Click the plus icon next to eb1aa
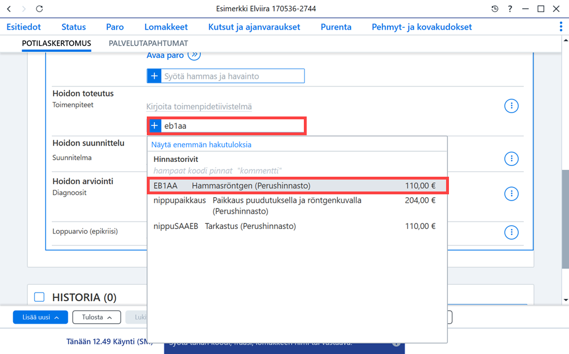569x354 pixels. 154,126
